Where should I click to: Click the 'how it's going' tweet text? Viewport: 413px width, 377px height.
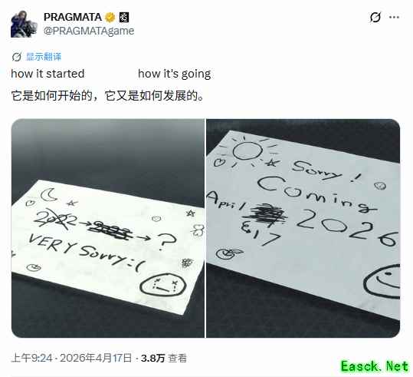(x=175, y=74)
